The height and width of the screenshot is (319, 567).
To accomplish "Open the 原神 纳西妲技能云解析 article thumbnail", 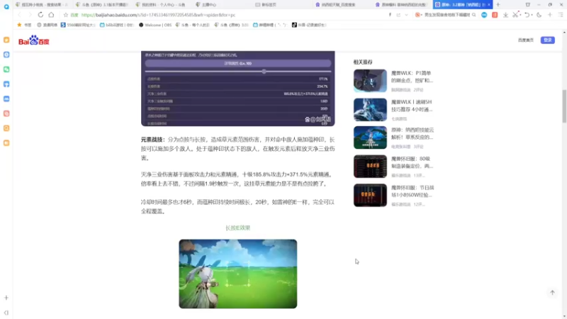I will click(370, 138).
